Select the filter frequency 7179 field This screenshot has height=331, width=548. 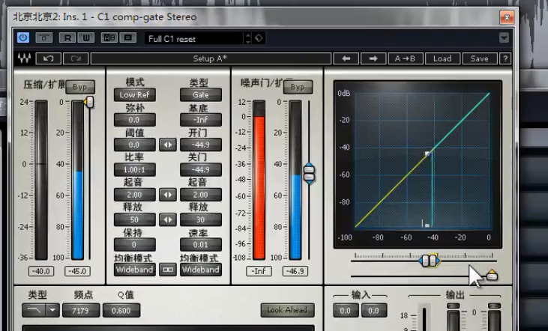(81, 310)
